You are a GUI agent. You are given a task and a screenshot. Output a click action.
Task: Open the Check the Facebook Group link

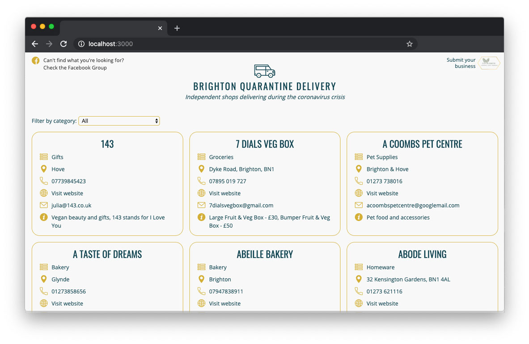[75, 68]
